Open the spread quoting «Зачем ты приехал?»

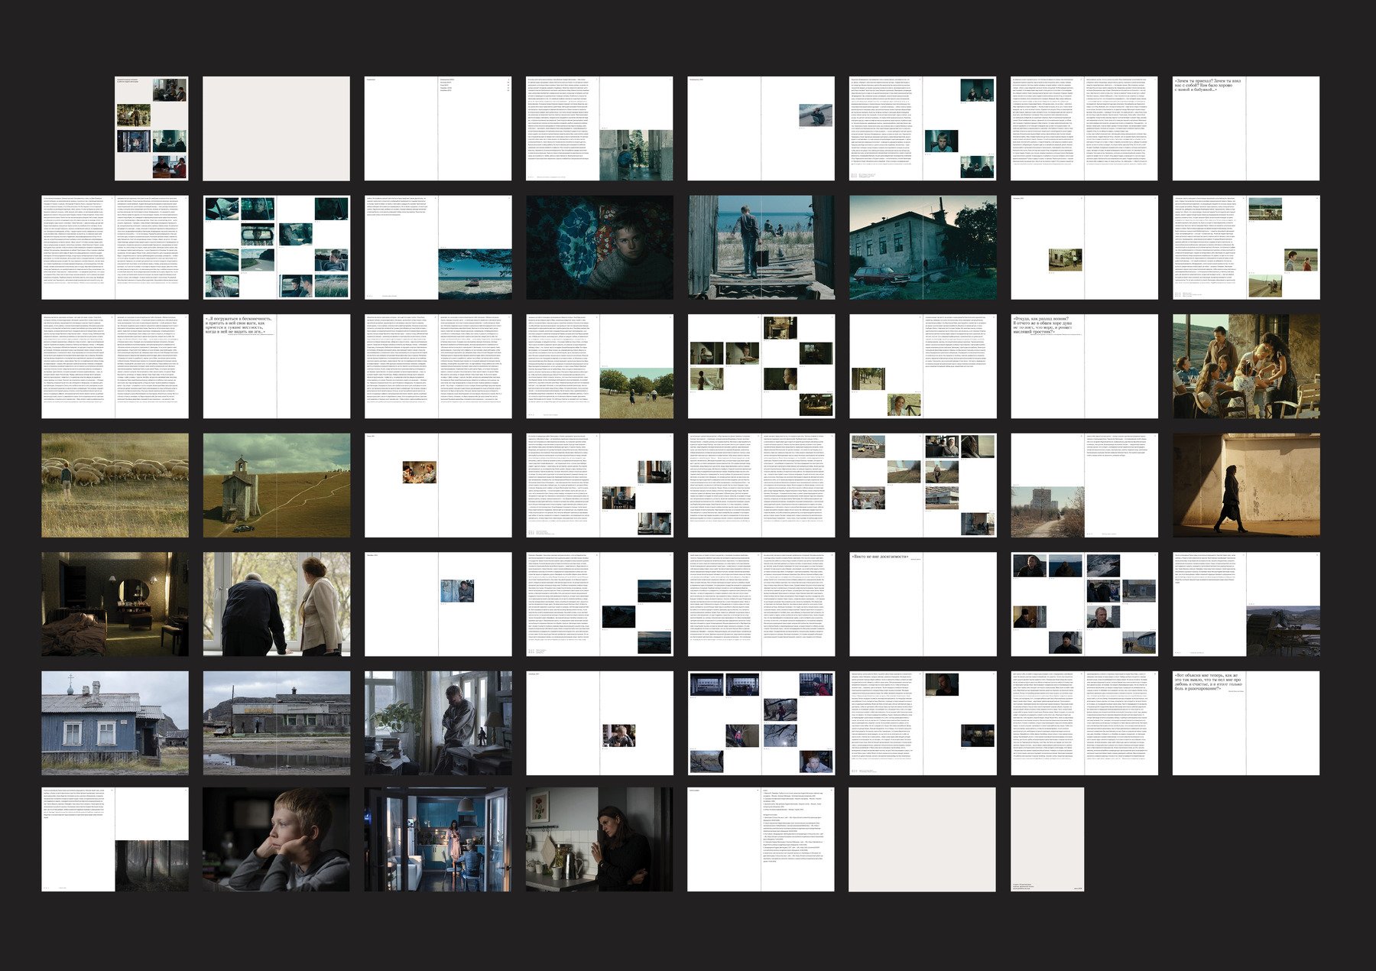coord(1246,128)
